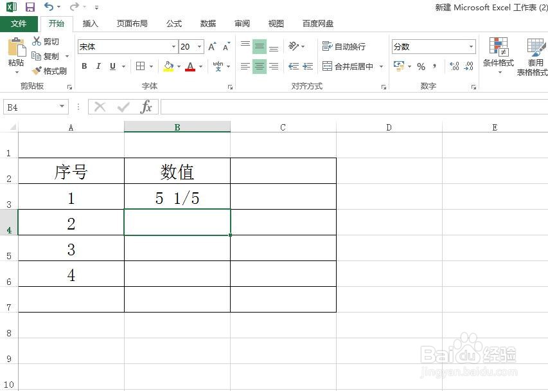The image size is (548, 391).
Task: Toggle underline formatting
Action: 112,66
